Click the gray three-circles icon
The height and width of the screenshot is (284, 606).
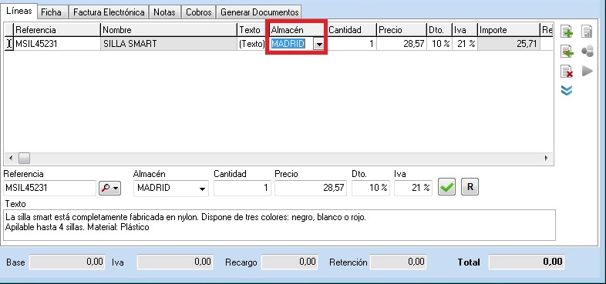click(x=587, y=52)
